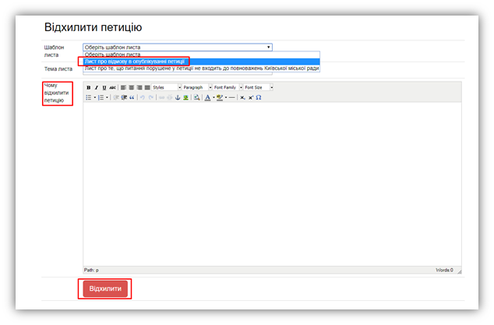Apply subscript formatting icon
Image resolution: width=494 pixels, height=325 pixels.
coord(242,98)
